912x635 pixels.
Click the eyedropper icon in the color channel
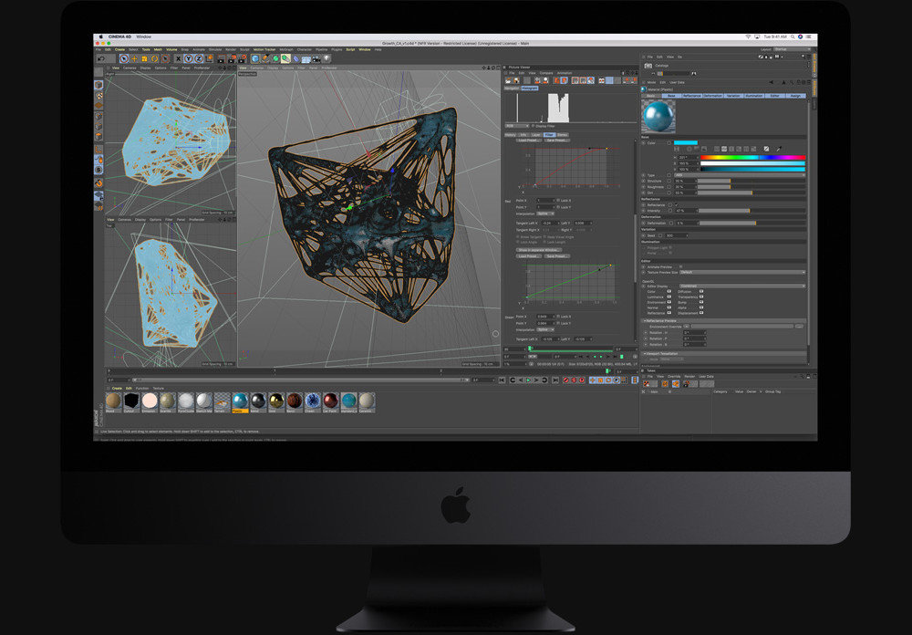[x=778, y=148]
